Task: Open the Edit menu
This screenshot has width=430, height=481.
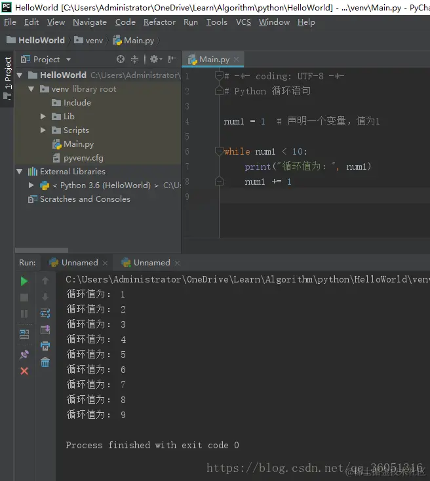Action: 31,22
